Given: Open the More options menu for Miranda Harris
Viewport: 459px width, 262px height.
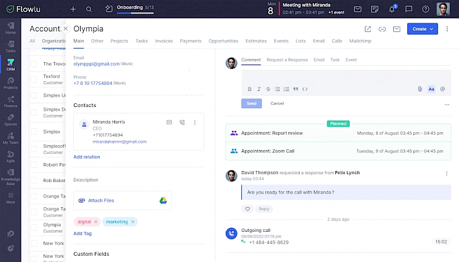Looking at the screenshot, I should click(195, 122).
